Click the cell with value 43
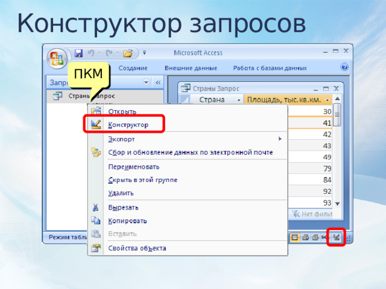This screenshot has width=386, height=289. 309,146
